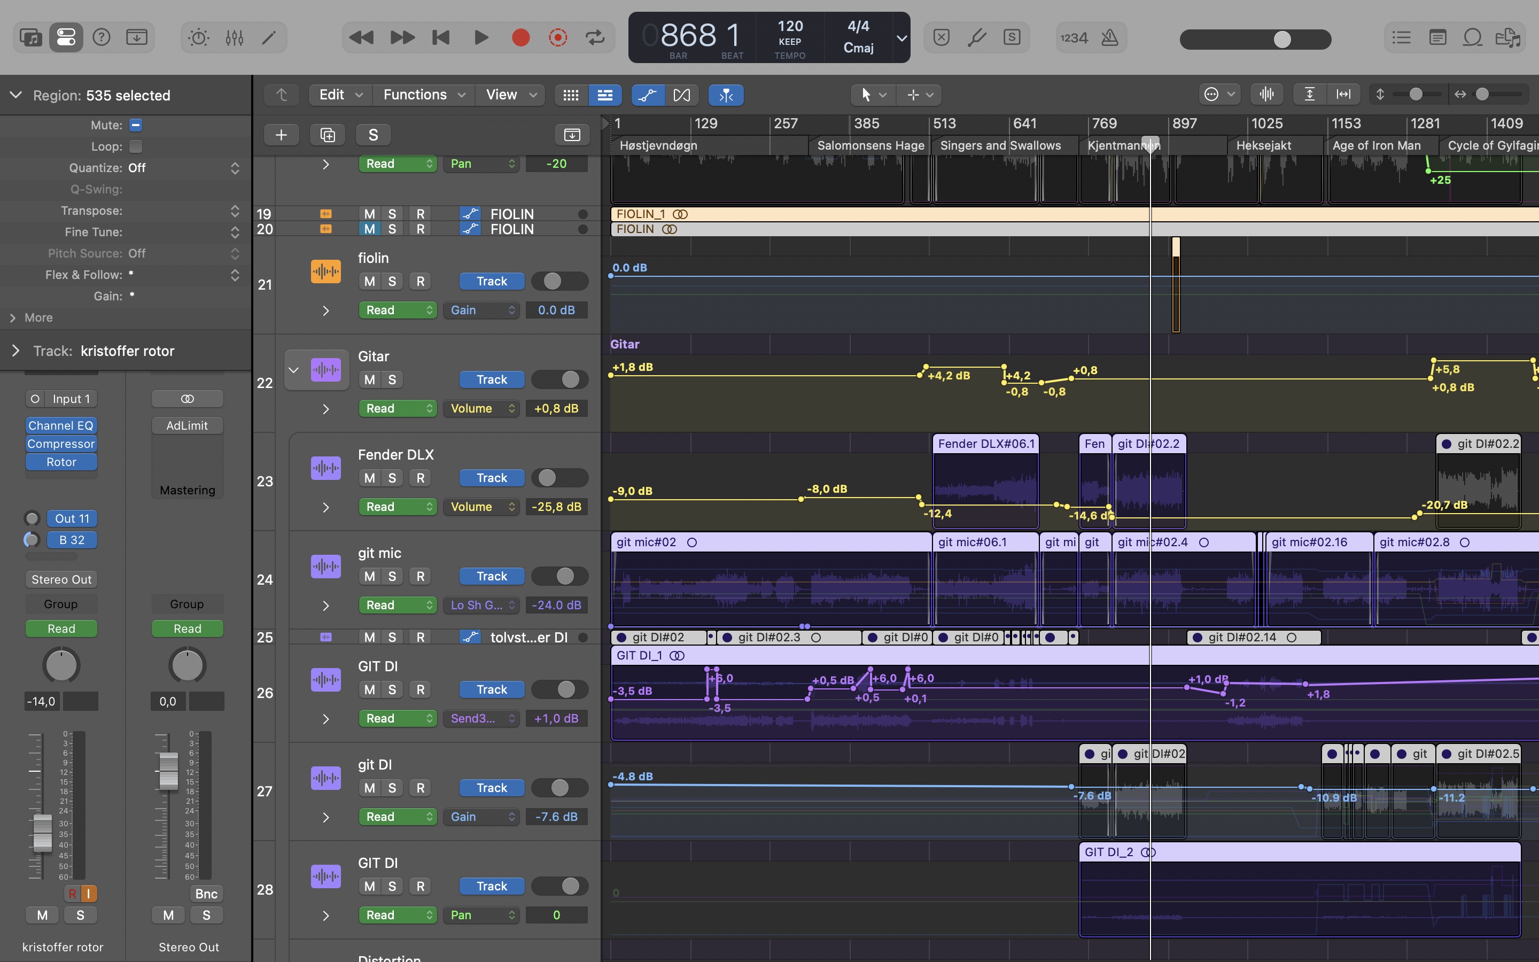Screen dimensions: 1539x962
Task: Click the Channel EQ plugin slot
Action: coord(61,425)
